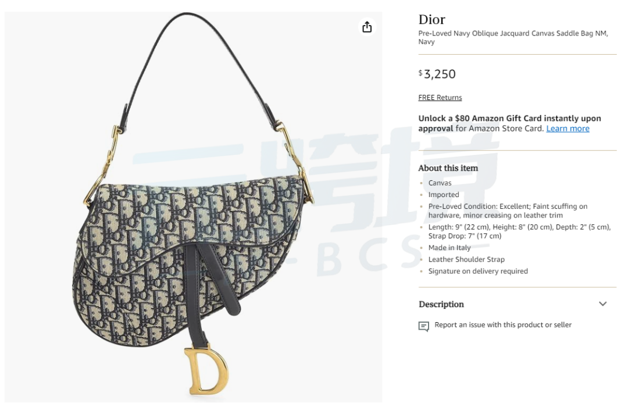The width and height of the screenshot is (628, 407).
Task: Open the Description heading
Action: click(441, 305)
